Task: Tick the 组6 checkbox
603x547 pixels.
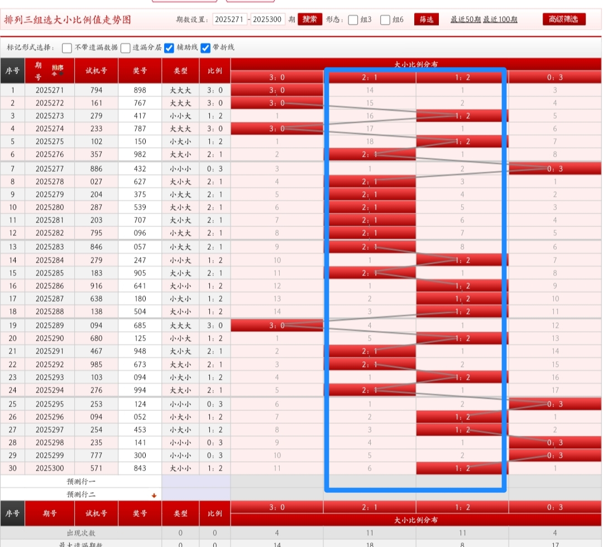Action: point(385,20)
